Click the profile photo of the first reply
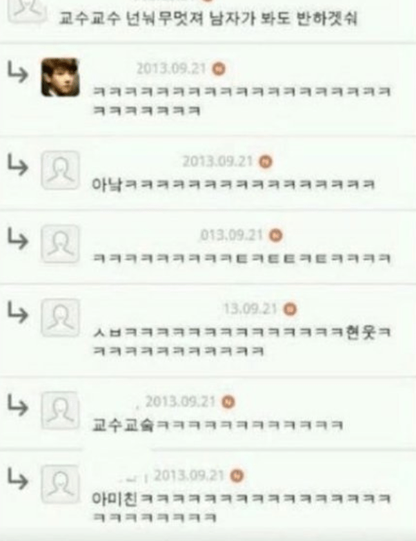 click(x=60, y=77)
